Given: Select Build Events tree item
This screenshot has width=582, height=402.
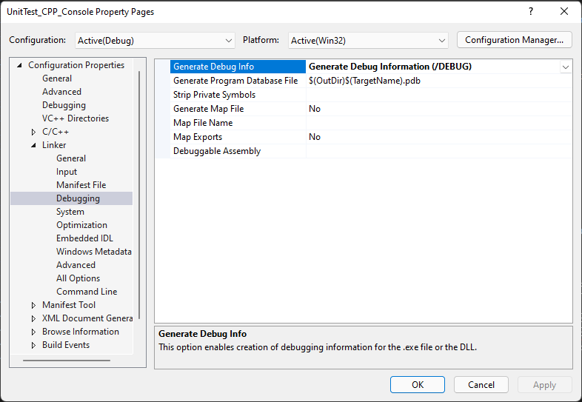Looking at the screenshot, I should 66,345.
